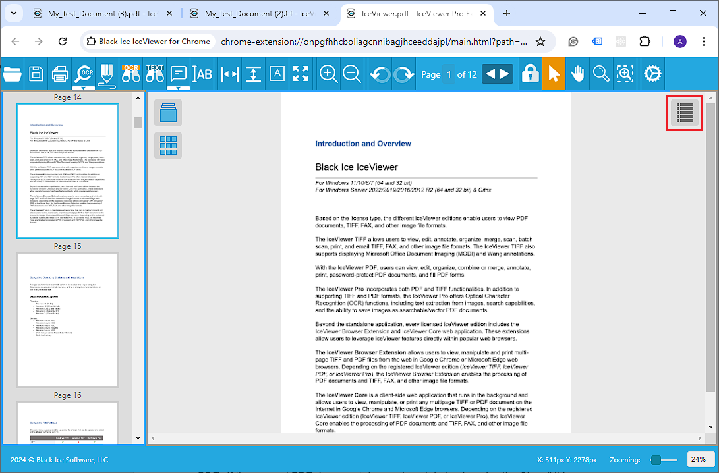Fit page to height

pyautogui.click(x=253, y=74)
